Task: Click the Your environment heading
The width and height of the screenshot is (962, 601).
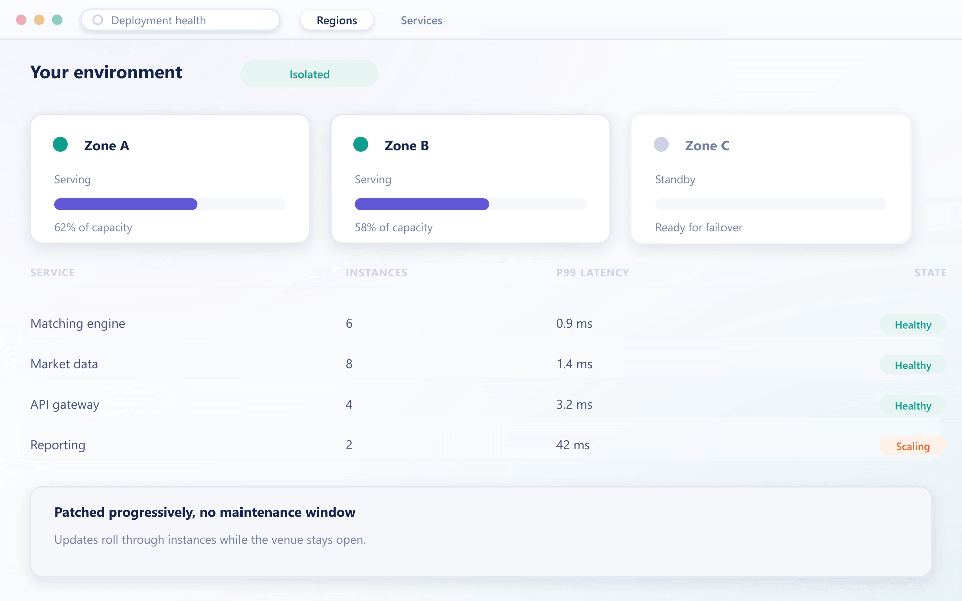Action: click(x=106, y=72)
